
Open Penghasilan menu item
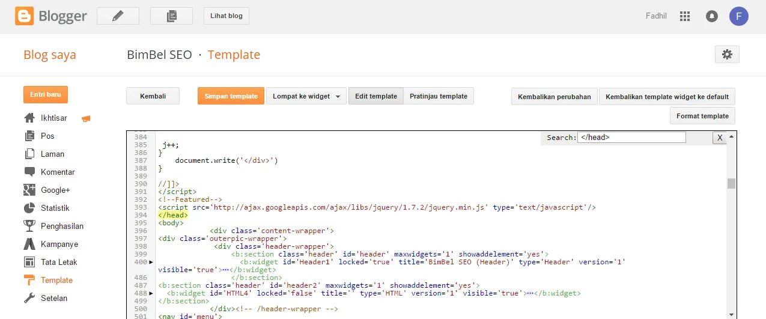click(x=62, y=226)
